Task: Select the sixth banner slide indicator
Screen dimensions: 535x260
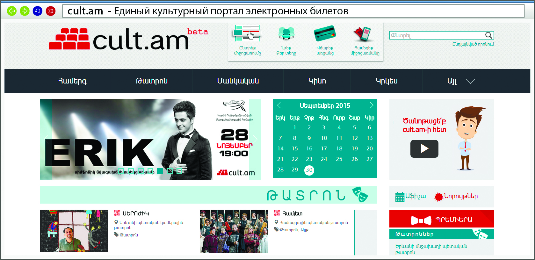Action: pyautogui.click(x=170, y=171)
